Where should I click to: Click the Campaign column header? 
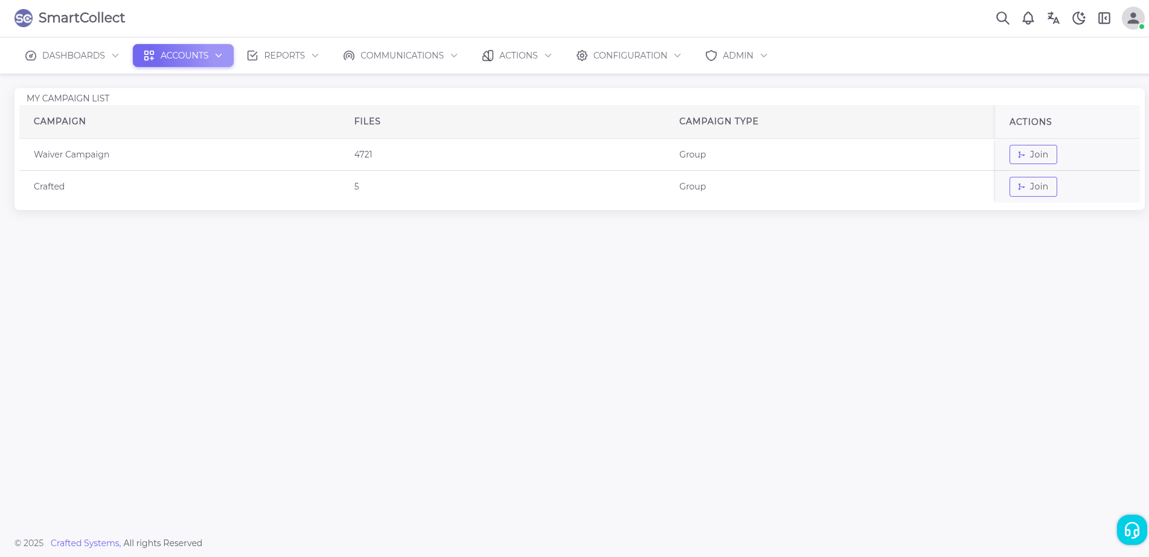60,121
